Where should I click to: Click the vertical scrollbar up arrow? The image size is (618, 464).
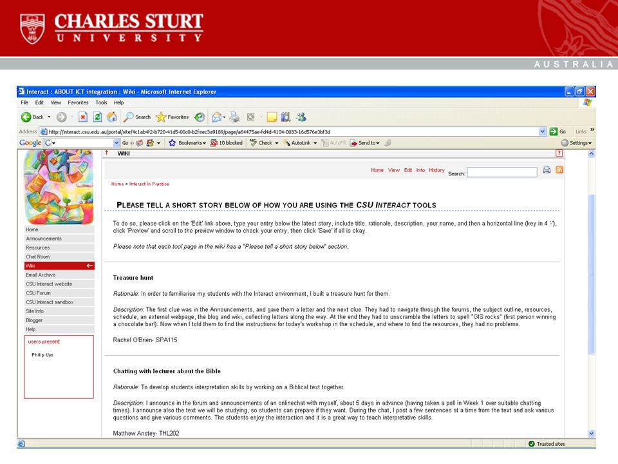[x=591, y=154]
